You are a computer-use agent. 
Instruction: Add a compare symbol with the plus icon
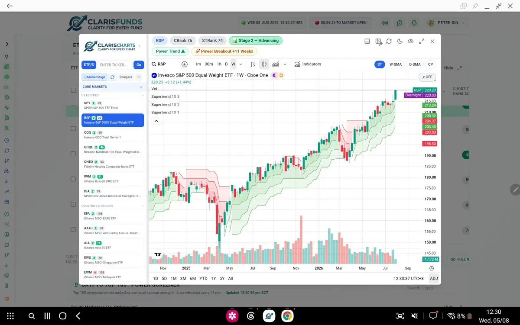tap(185, 64)
